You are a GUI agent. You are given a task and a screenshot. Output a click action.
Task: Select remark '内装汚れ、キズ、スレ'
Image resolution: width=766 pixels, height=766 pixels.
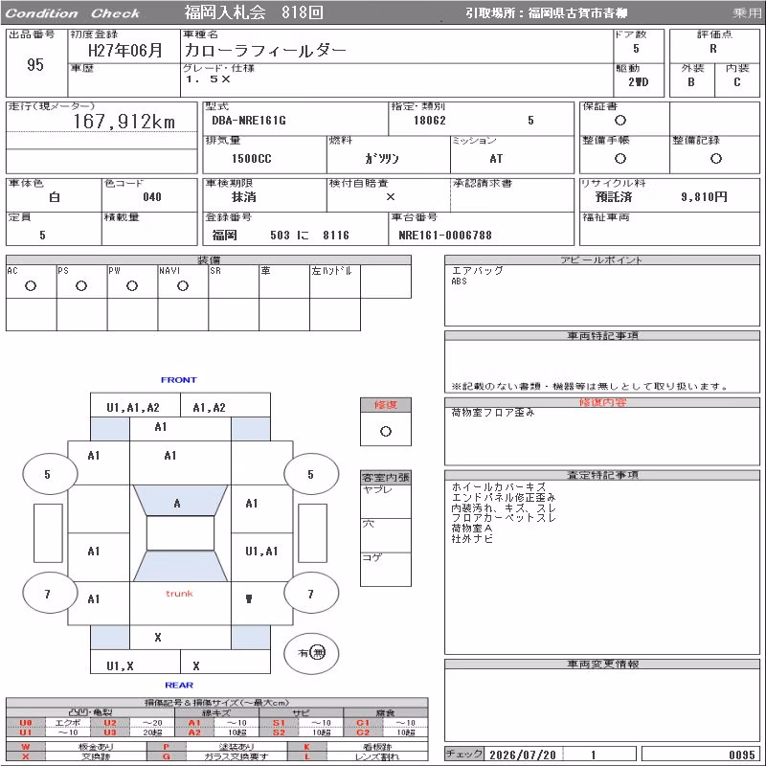pyautogui.click(x=504, y=507)
